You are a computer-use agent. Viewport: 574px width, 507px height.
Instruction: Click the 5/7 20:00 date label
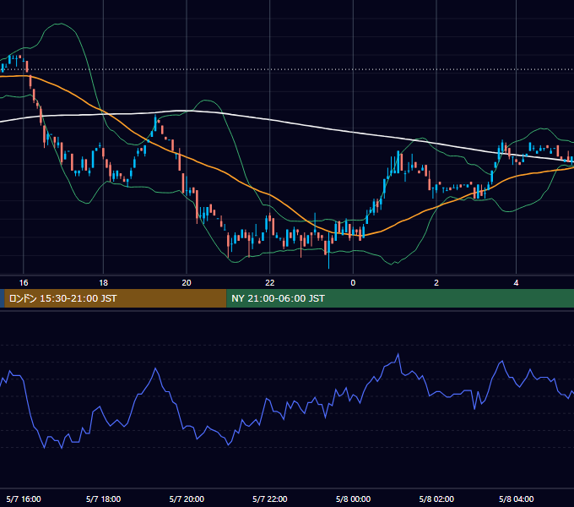pyautogui.click(x=187, y=499)
